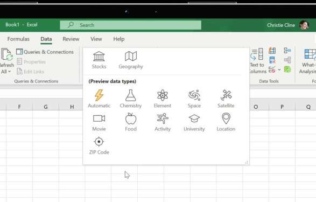Switch to the Formulas tab
This screenshot has height=202, width=316.
[x=18, y=39]
